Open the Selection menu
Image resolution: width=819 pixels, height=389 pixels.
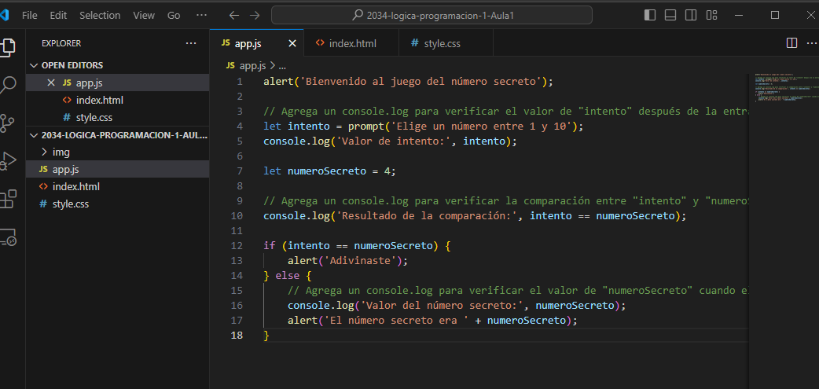click(x=100, y=15)
